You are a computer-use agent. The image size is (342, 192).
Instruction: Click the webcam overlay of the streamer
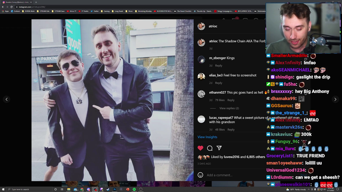303,28
